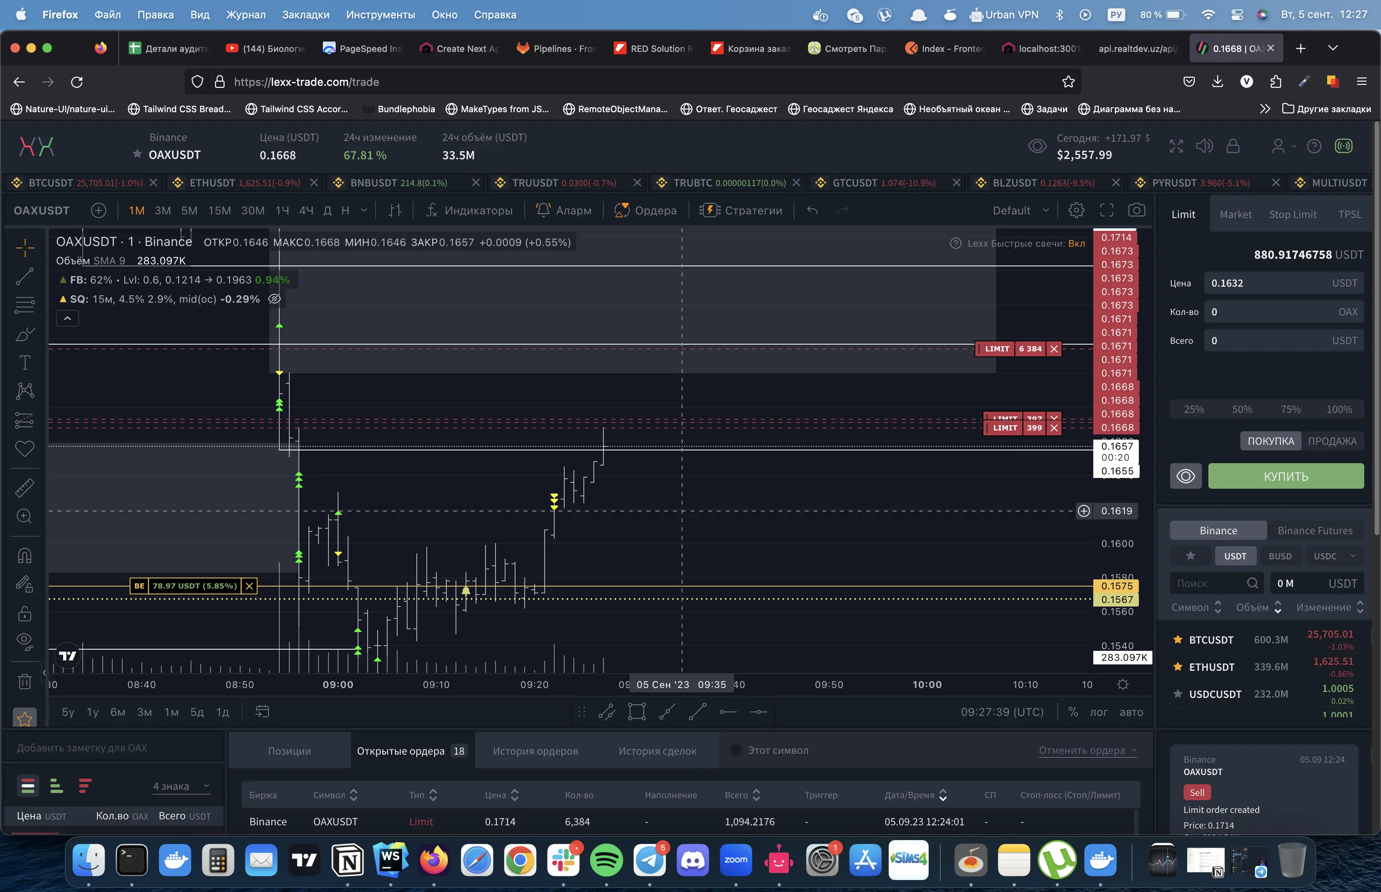Screen dimensions: 1381x892
Task: Show all browser tabs list chevron
Action: (x=1332, y=48)
